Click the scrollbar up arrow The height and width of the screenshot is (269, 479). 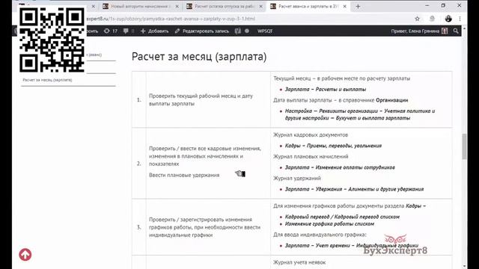[464, 28]
